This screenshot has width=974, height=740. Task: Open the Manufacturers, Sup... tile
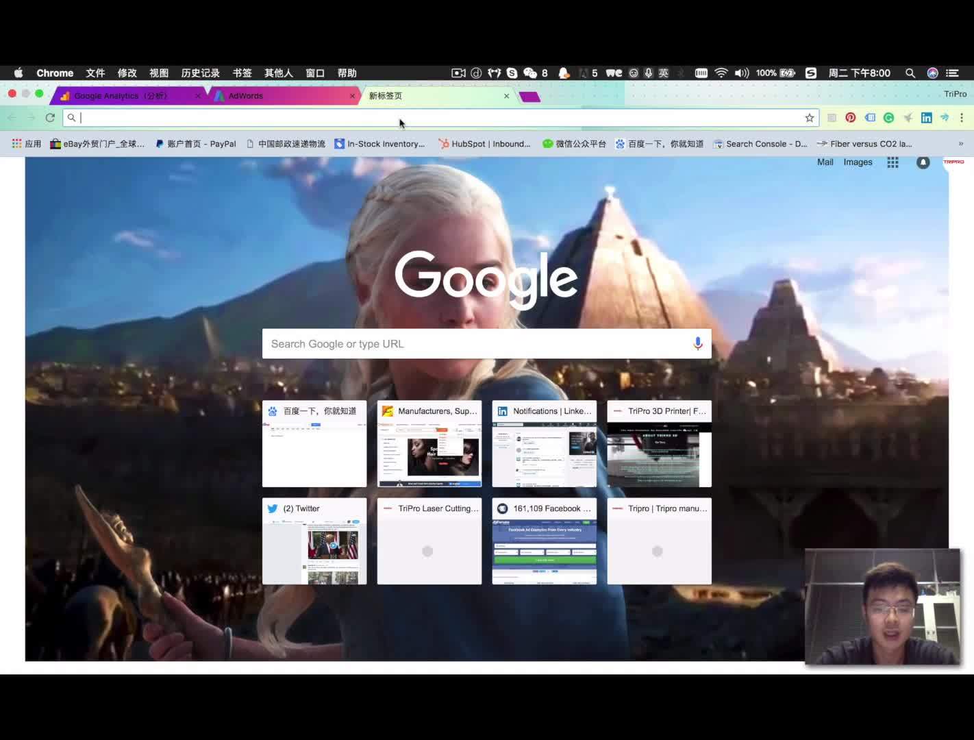429,444
